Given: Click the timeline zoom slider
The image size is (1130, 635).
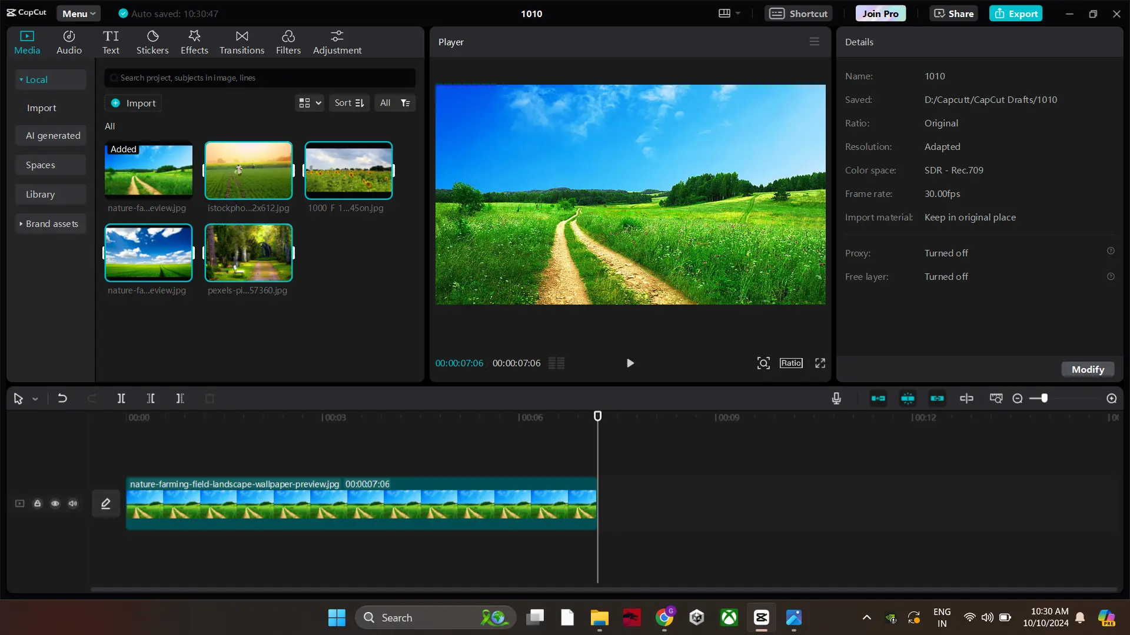Looking at the screenshot, I should click(1065, 399).
